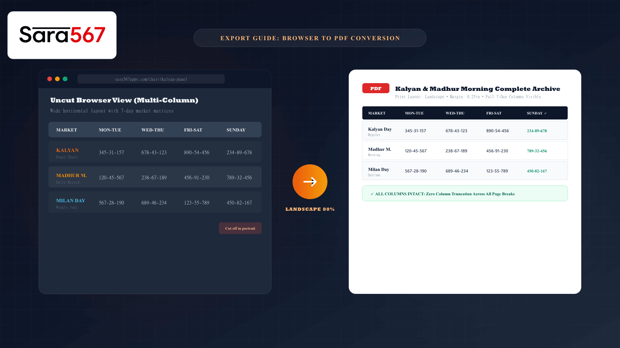Select SUNDAY header in browser table

click(236, 130)
